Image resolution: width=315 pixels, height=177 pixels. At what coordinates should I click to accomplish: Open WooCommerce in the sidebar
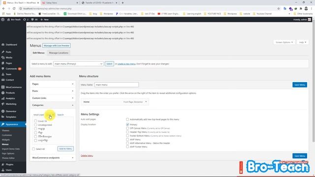click(13, 88)
